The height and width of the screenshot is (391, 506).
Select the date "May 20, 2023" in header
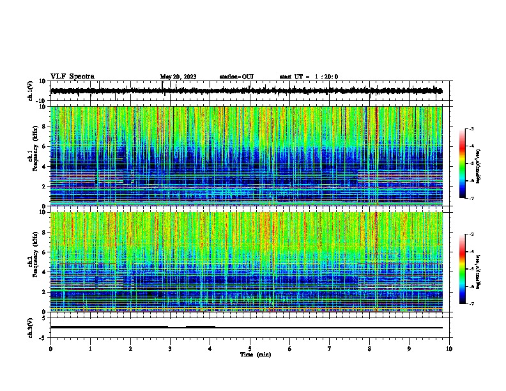178,77
